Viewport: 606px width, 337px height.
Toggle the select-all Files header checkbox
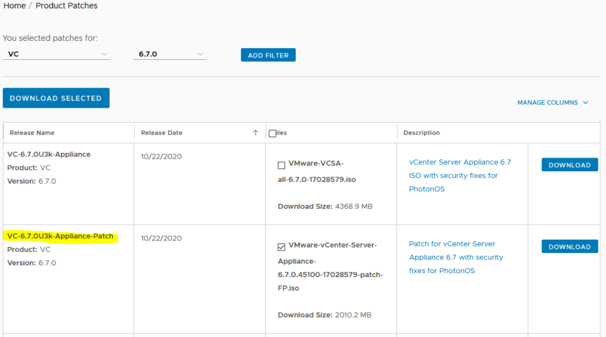pos(272,133)
